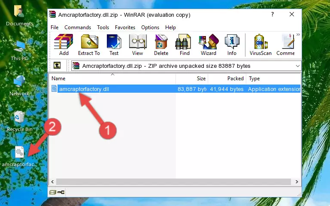Click the 83,887 bytes size cell
The height and width of the screenshot is (206, 330).
(192, 89)
